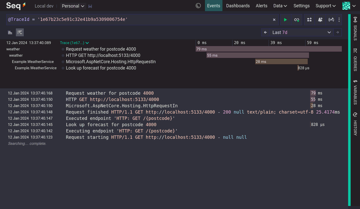Toggle the dark theme moon icon
This screenshot has width=360, height=209.
pos(198,6)
